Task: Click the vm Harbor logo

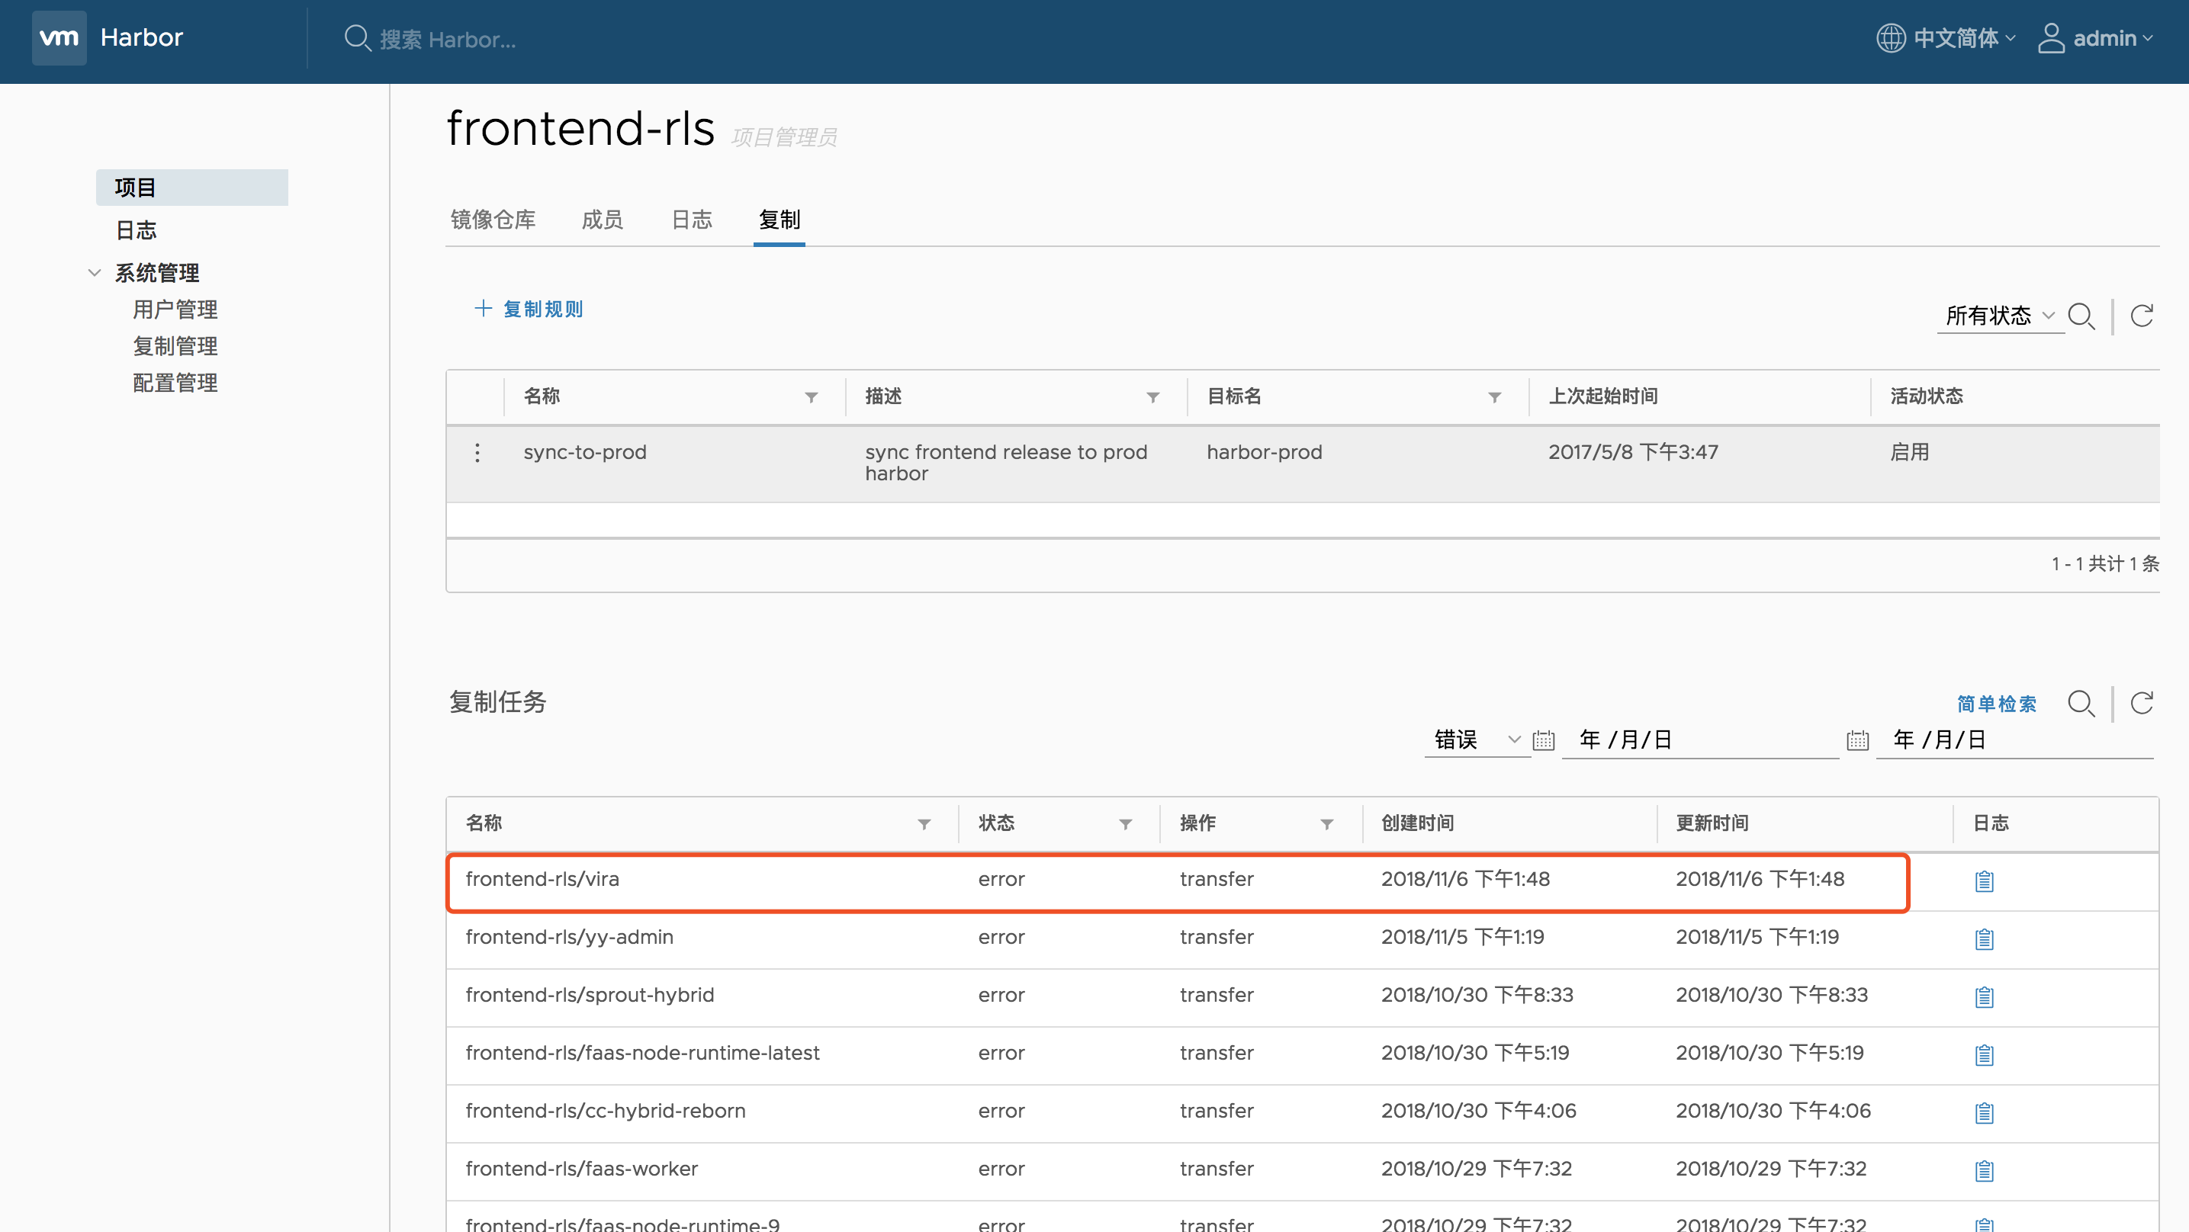Action: point(59,37)
